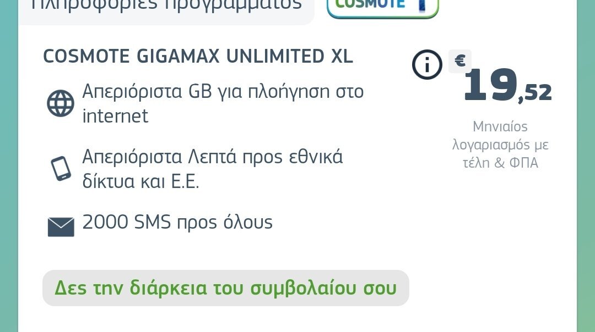Screen dimensions: 595x332
Task: Tap the mobile phone minutes icon
Action: click(61, 168)
